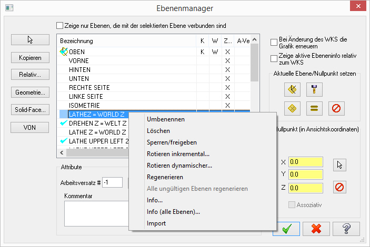Viewport: 370px width, 247px height.
Task: Click the X origin coordinate field
Action: pyautogui.click(x=305, y=162)
